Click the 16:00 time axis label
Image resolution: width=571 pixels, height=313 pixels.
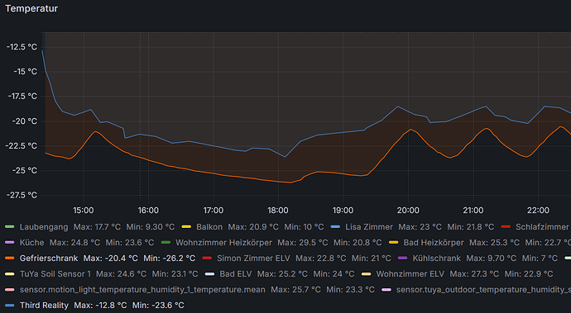[148, 210]
